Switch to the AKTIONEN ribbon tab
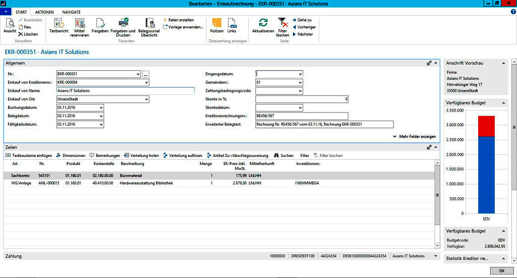Image resolution: width=517 pixels, height=278 pixels. (44, 12)
